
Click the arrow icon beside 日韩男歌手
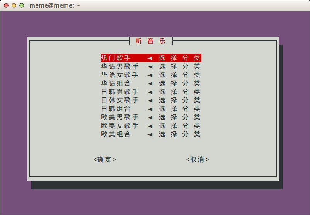tap(150, 92)
